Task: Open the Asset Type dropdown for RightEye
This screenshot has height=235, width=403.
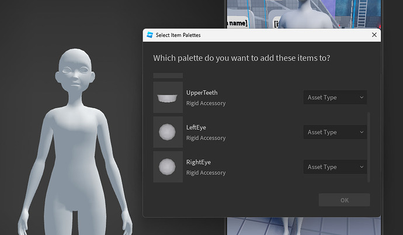Action: coord(335,167)
